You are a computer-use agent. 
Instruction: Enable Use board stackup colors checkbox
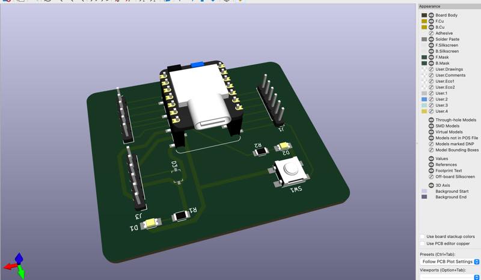[423, 237]
